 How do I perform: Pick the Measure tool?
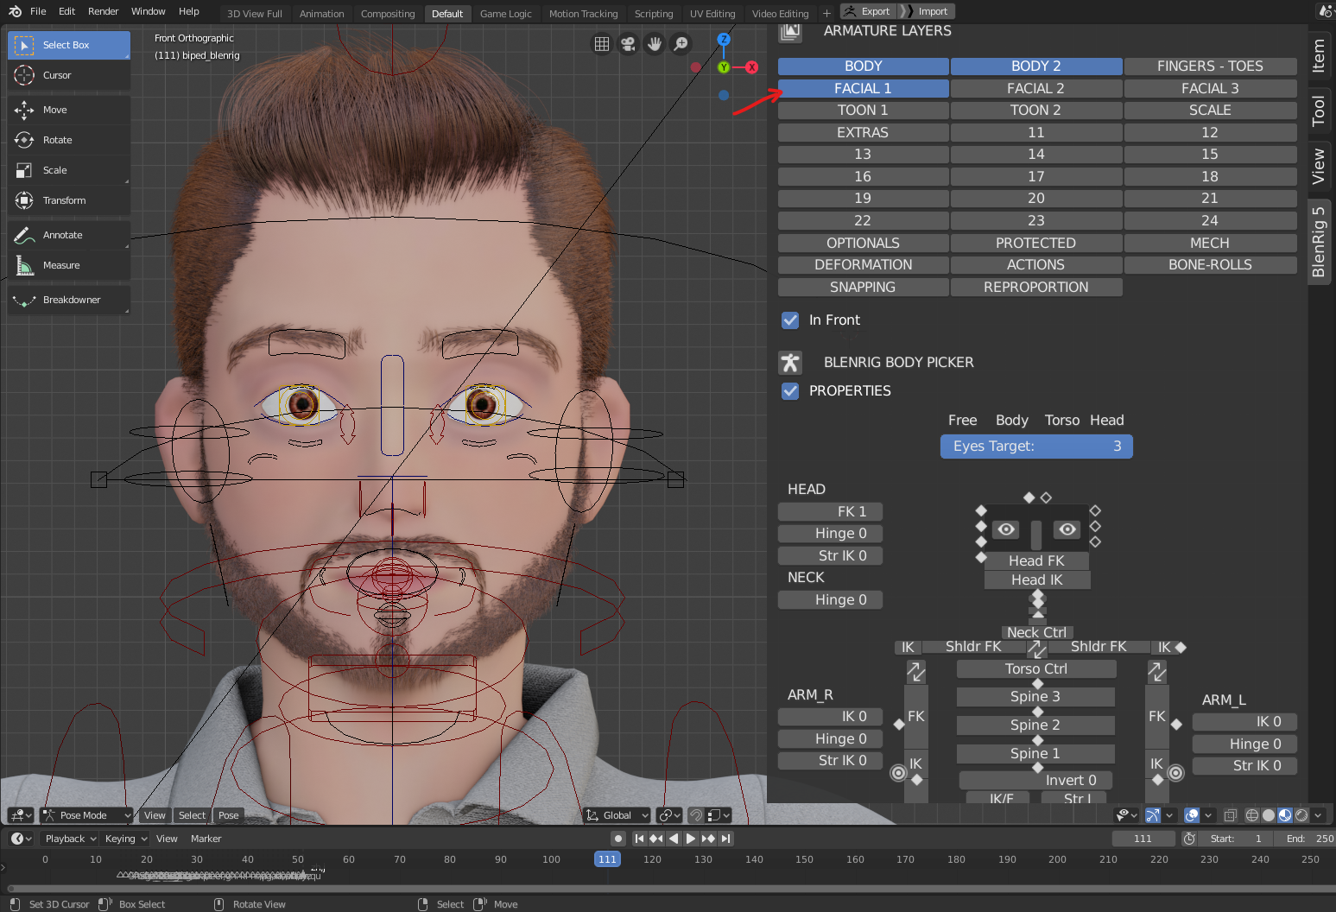[60, 265]
